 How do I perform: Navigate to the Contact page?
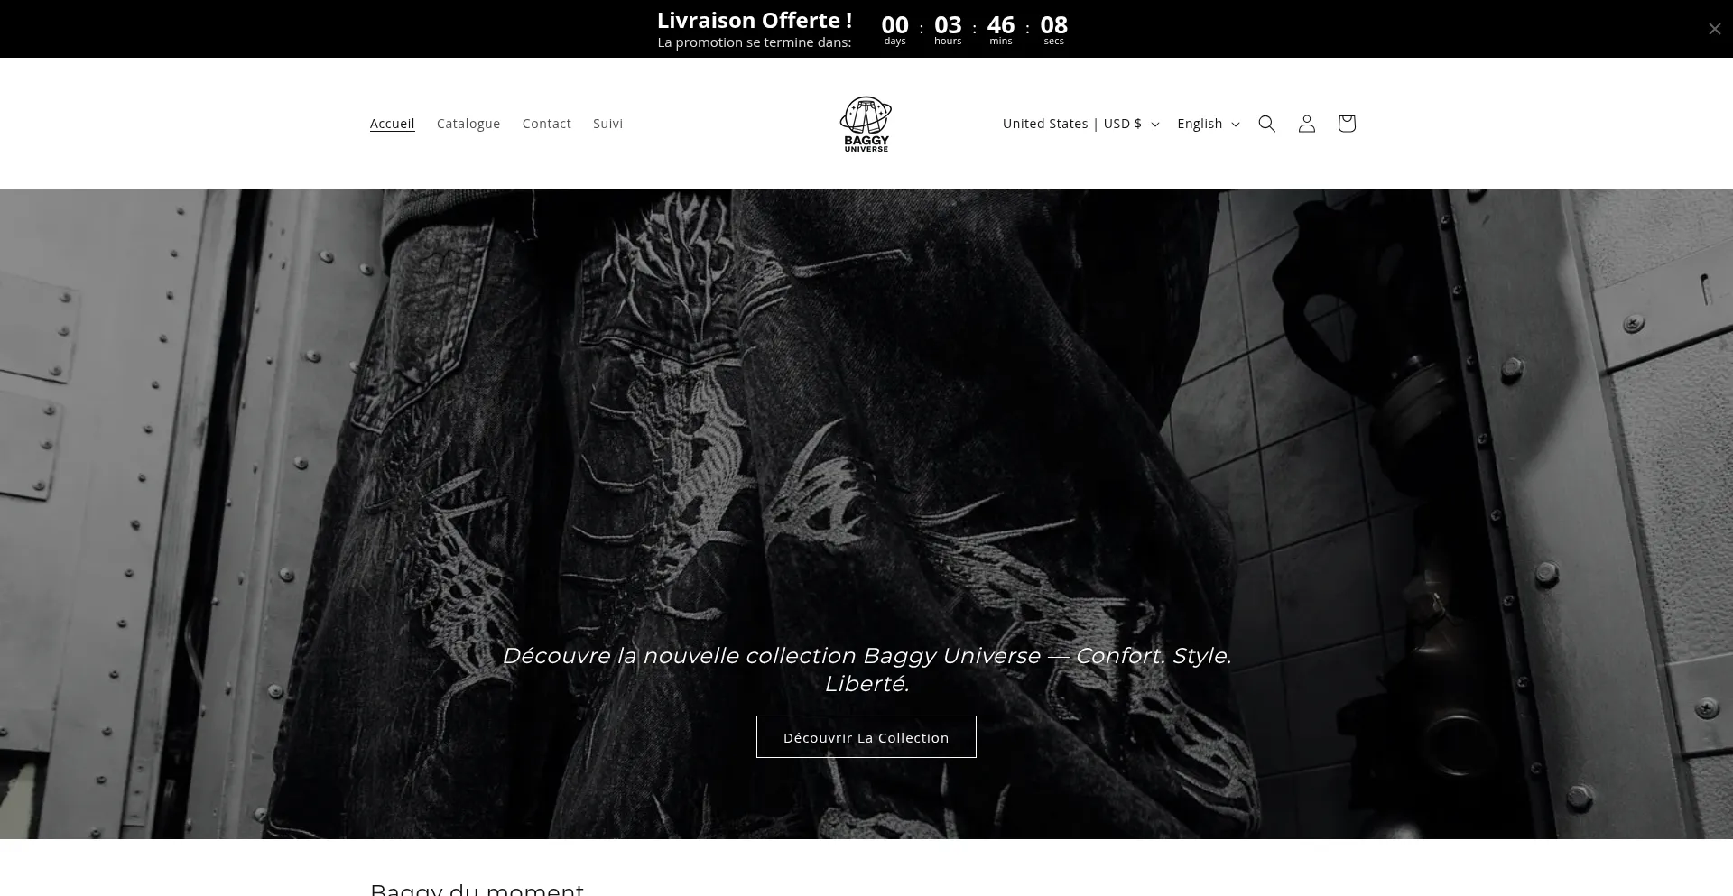point(546,124)
